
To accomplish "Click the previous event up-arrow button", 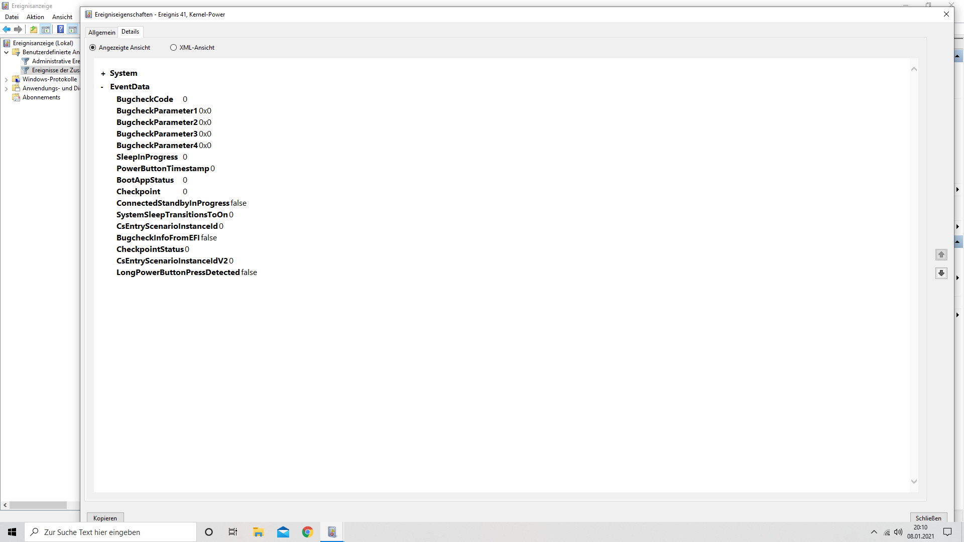I will [x=941, y=254].
